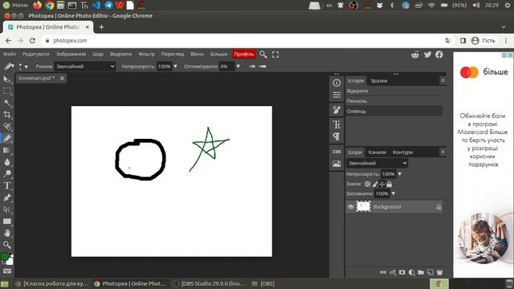Screen dimensions: 514x289
Task: Open the Зображення menu
Action: pyautogui.click(x=71, y=54)
